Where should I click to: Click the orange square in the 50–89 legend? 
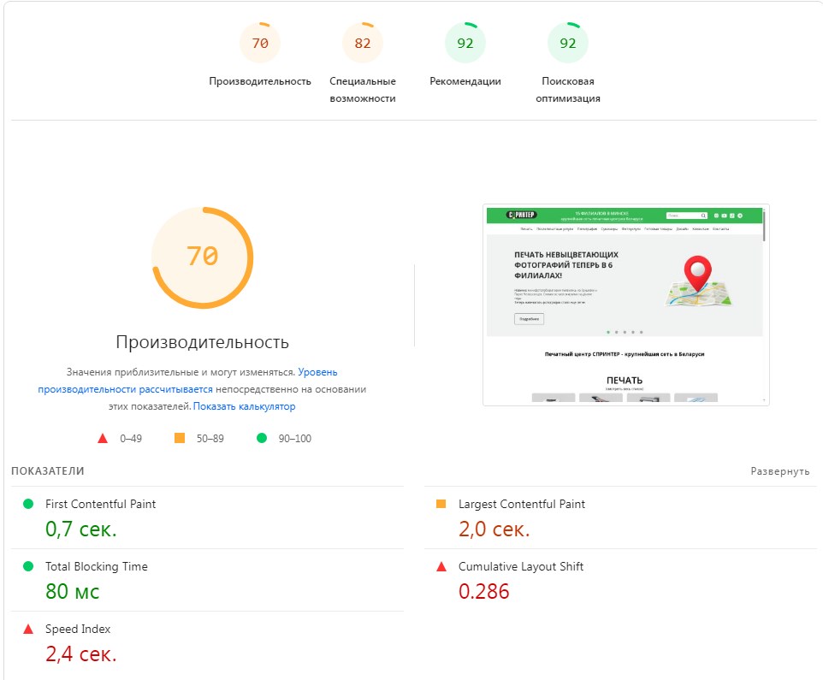[181, 438]
